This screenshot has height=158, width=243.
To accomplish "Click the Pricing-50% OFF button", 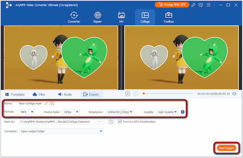I will [x=172, y=4].
